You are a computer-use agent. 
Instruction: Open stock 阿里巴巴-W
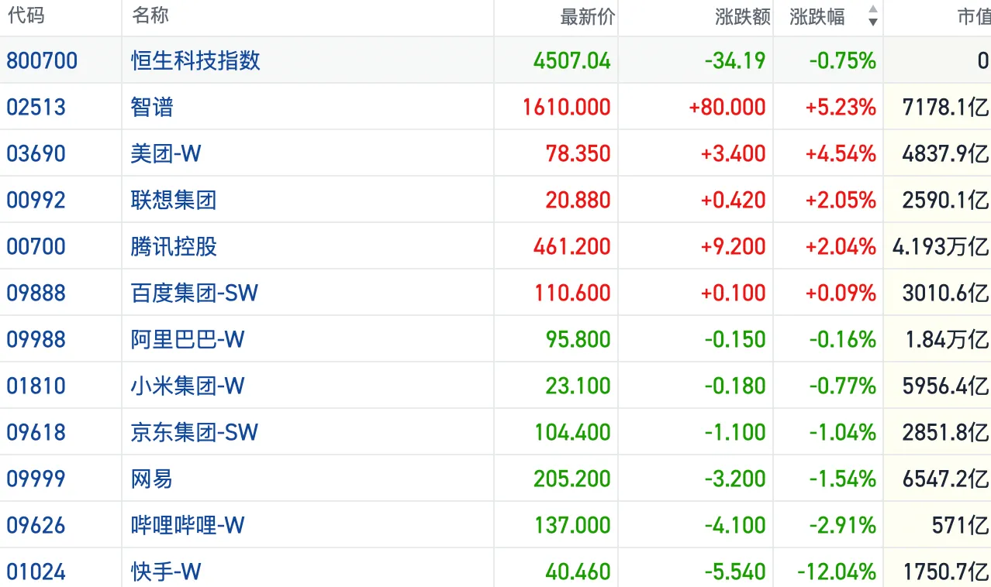pos(188,339)
